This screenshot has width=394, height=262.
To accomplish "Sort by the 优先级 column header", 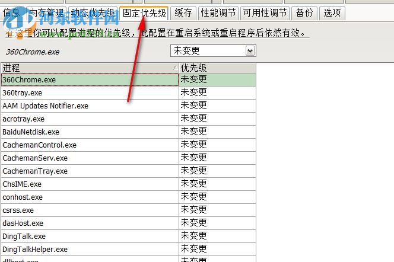I will click(217, 68).
